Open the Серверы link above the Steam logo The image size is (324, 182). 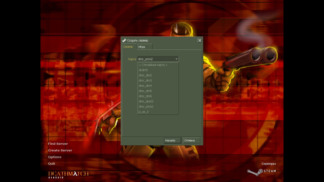coord(269,164)
